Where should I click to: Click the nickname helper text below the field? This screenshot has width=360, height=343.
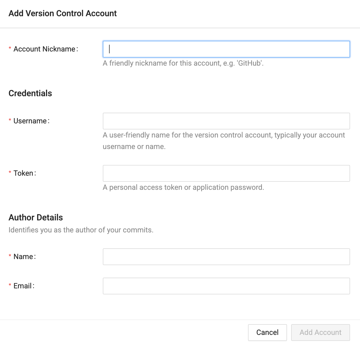(x=183, y=63)
